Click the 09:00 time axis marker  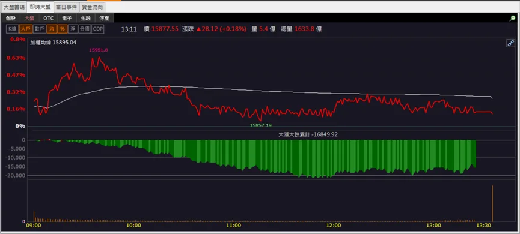pos(34,226)
